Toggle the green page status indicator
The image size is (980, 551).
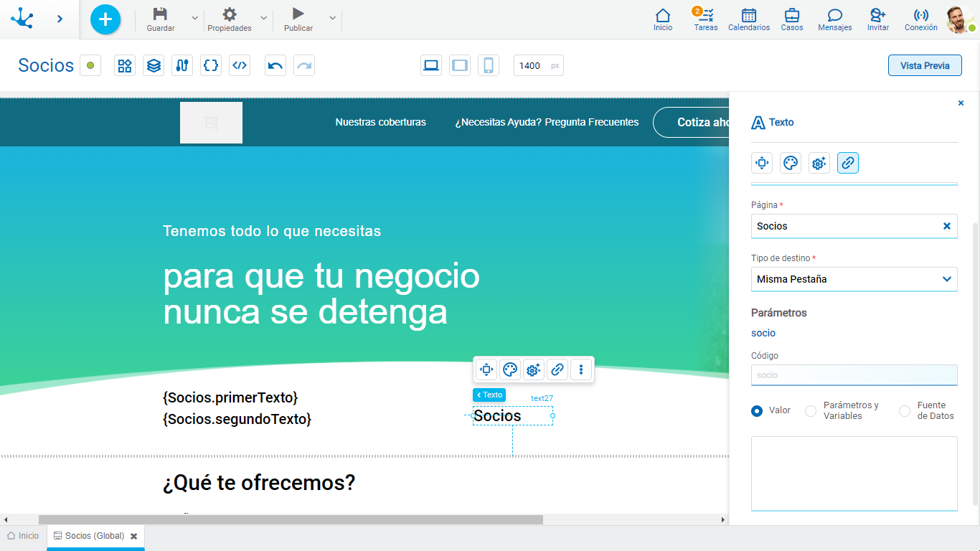90,65
